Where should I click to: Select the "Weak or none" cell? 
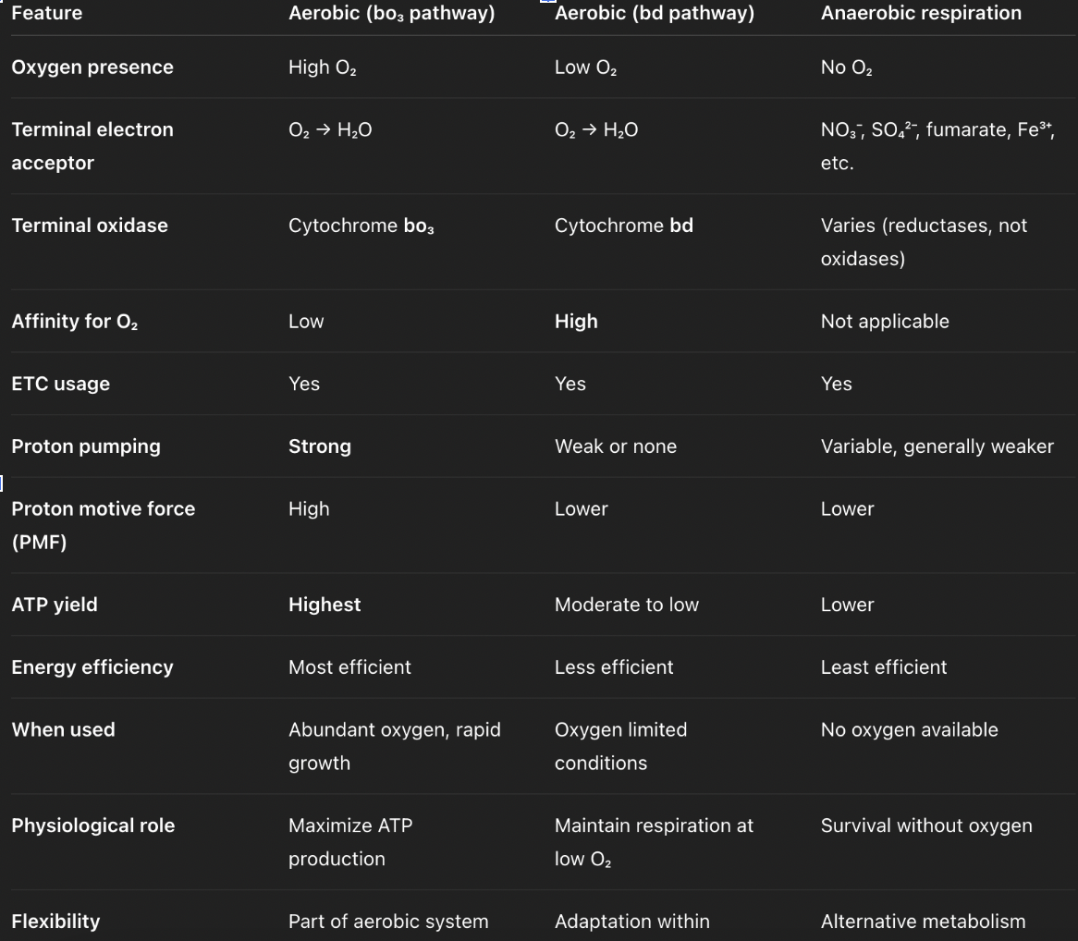tap(615, 446)
